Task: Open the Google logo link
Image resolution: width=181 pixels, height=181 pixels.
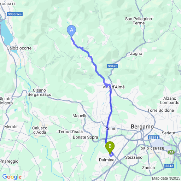Action: point(12,177)
